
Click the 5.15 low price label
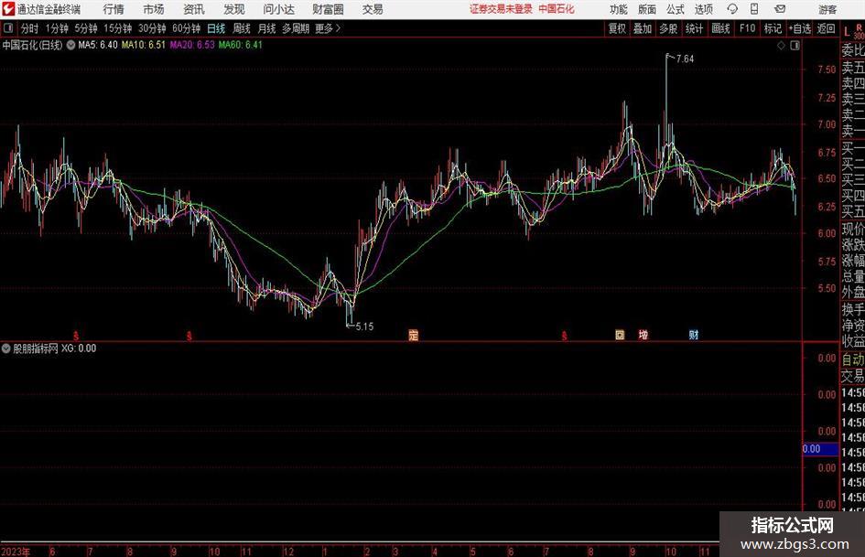coord(364,327)
